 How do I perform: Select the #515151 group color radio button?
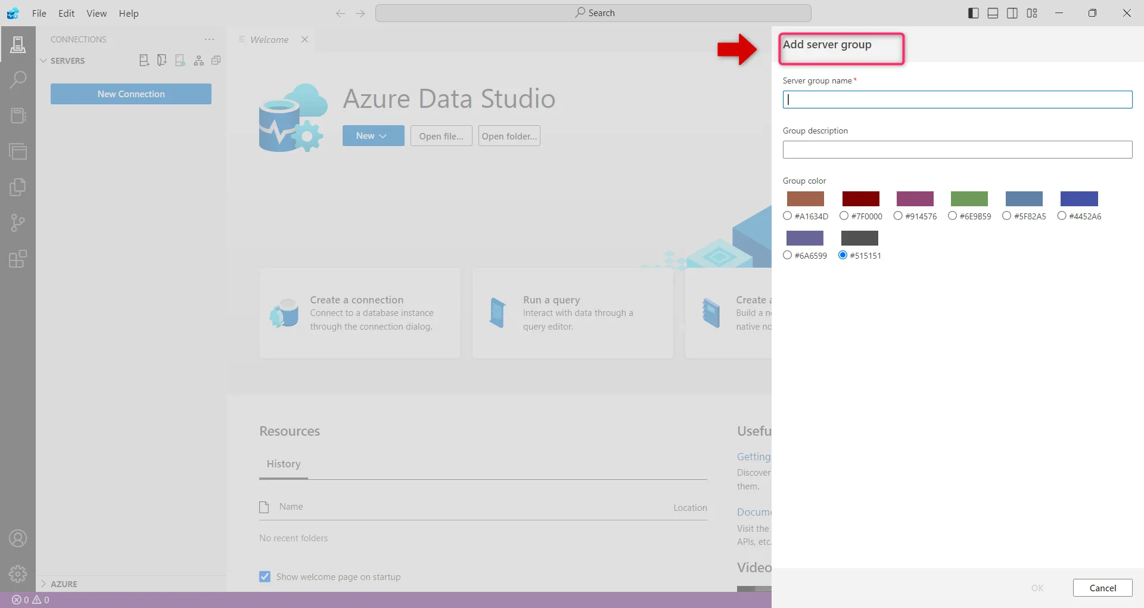tap(843, 255)
